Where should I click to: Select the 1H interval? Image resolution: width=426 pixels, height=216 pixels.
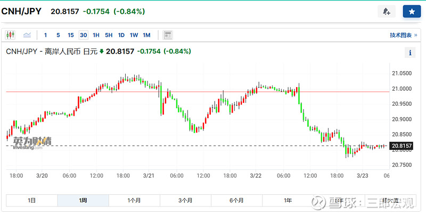click(96, 35)
